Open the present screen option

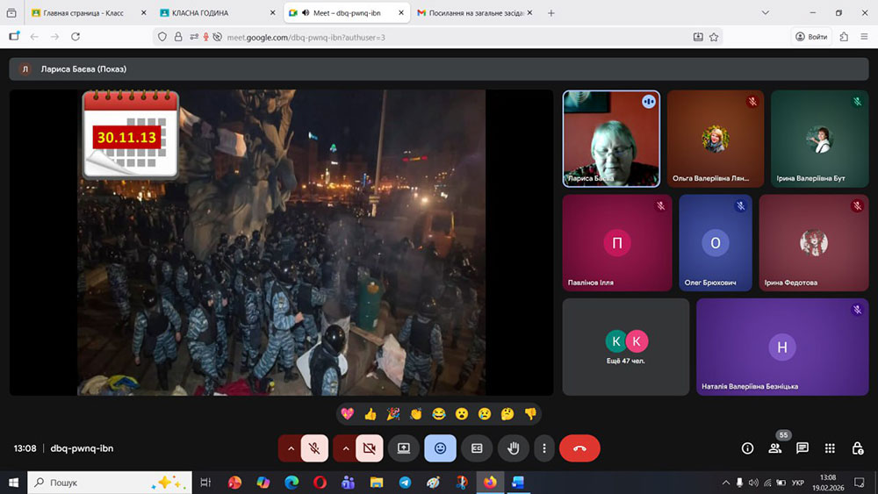[x=404, y=447]
